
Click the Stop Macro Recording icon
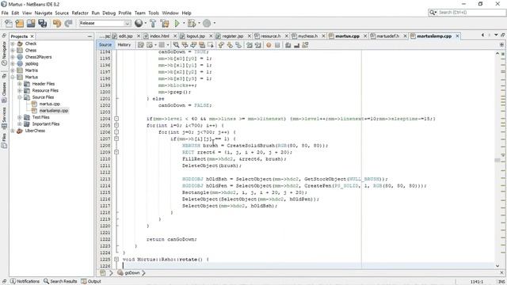point(277,45)
